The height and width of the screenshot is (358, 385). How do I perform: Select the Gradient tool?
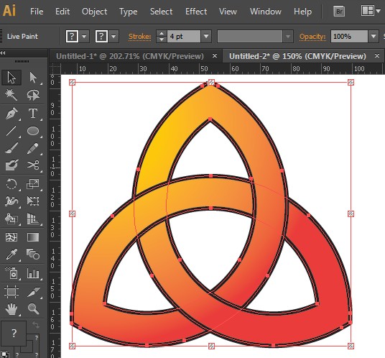33,237
